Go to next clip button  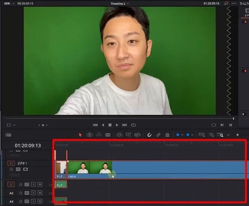tap(222, 125)
